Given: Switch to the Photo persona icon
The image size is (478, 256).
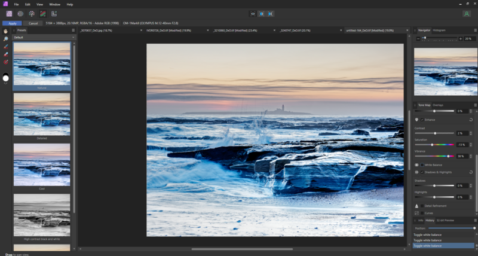Looking at the screenshot, I should click(9, 14).
